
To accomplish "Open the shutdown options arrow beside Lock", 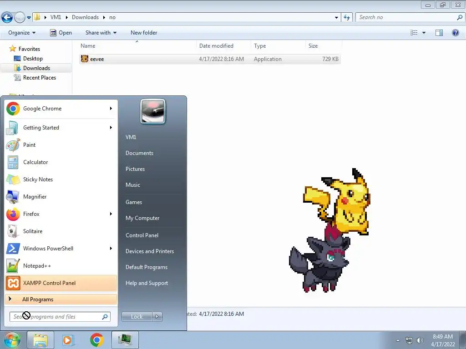I will click(157, 317).
